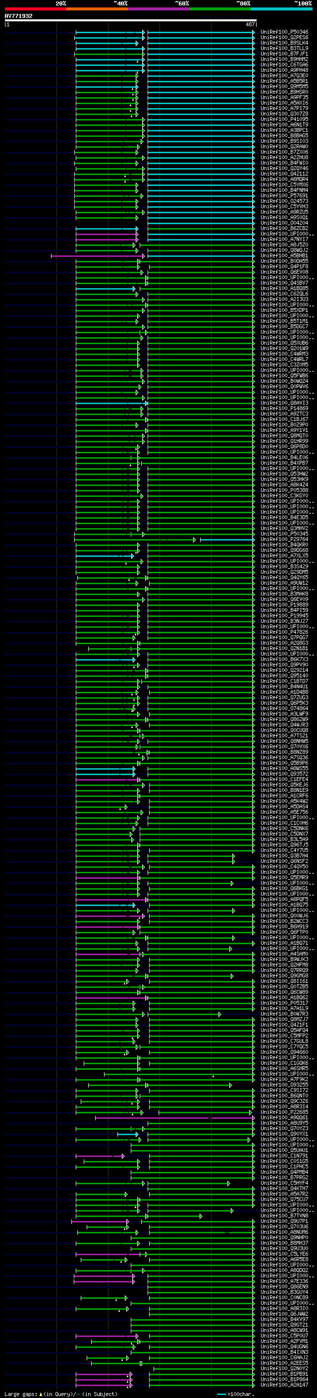317x1398 pixels.
Task: Select hit label UniRef100_C5HYF4
Action: pyautogui.click(x=284, y=1183)
